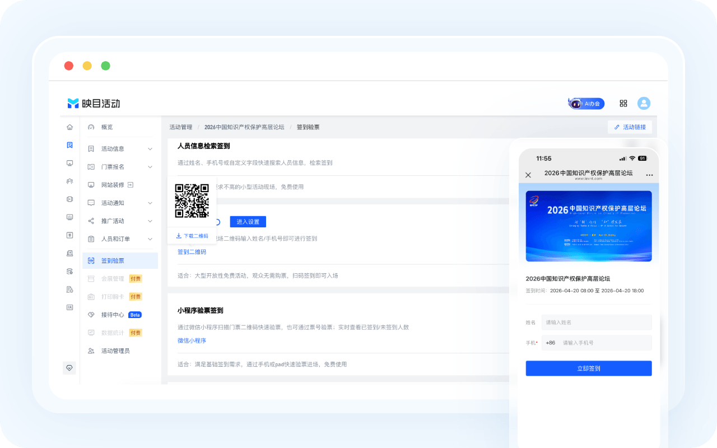The image size is (717, 448).
Task: Click the share icon beside 推广活动
Action: coord(91,221)
